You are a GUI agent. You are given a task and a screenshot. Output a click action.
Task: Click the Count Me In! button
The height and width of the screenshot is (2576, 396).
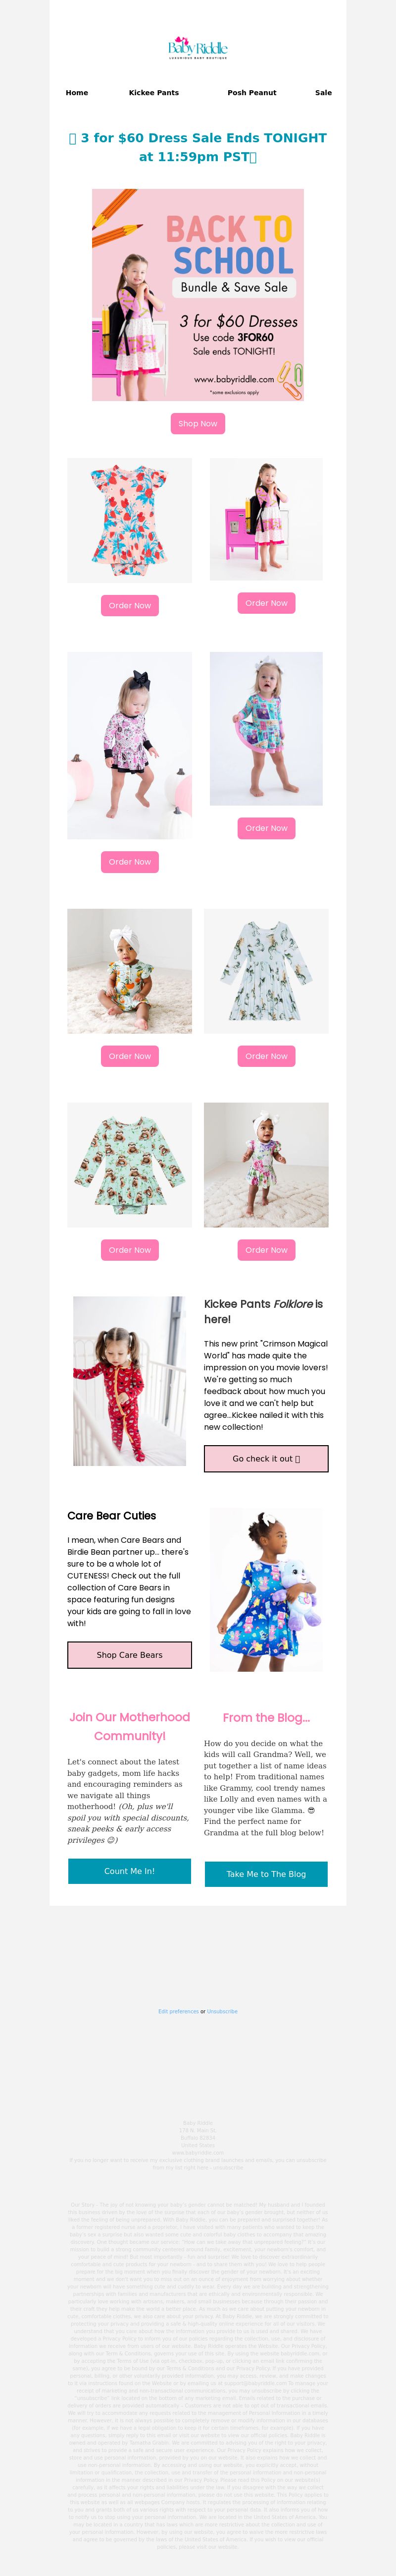tap(130, 1871)
